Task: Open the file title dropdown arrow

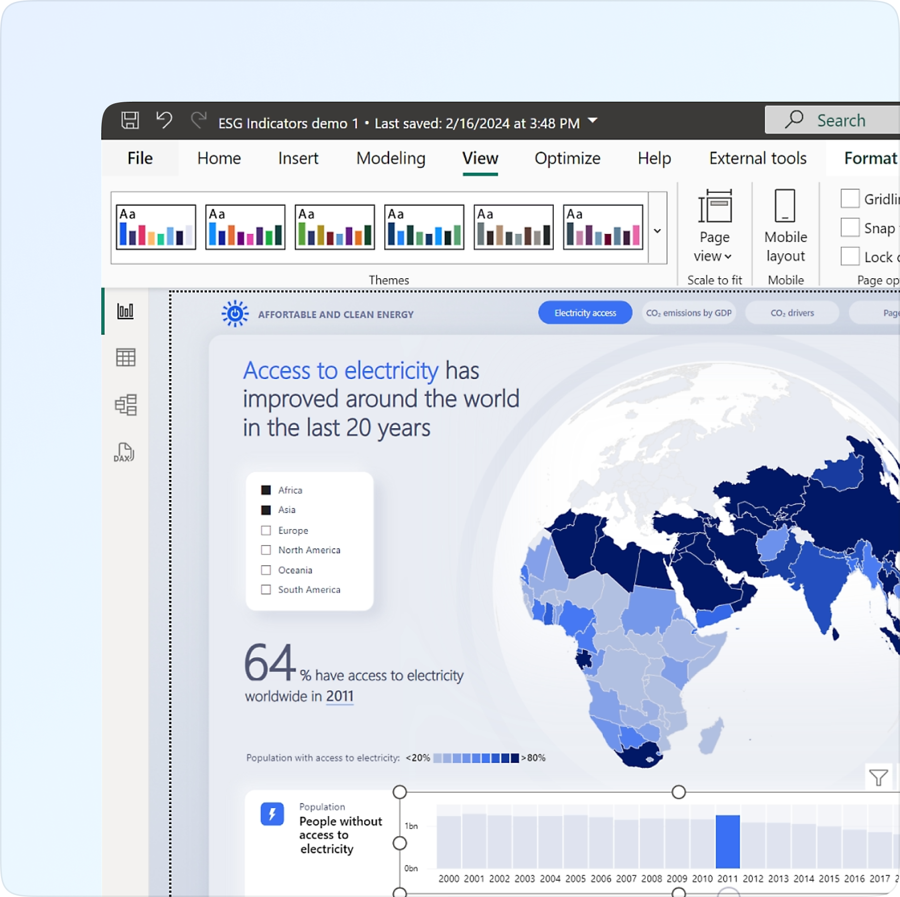Action: coord(593,121)
